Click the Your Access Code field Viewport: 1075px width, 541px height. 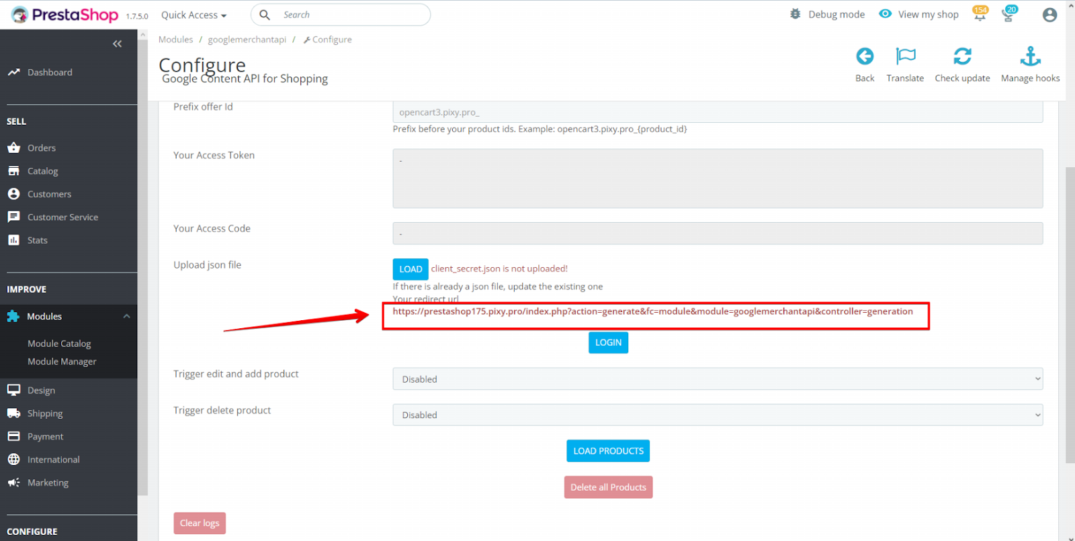(x=718, y=234)
